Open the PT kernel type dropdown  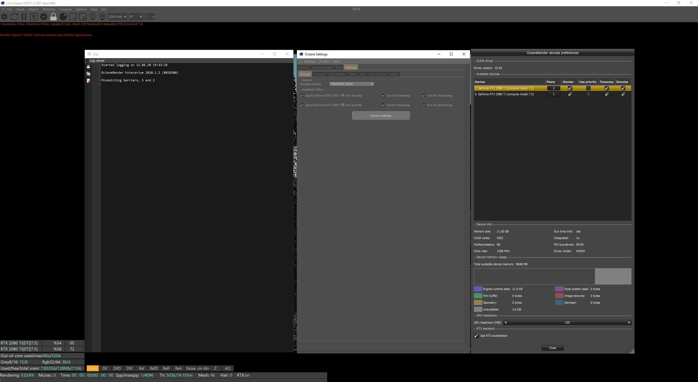(x=136, y=17)
